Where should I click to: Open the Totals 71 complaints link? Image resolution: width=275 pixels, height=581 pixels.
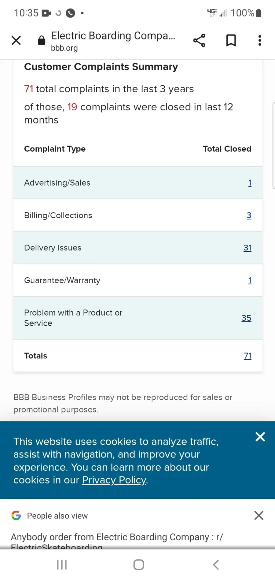248,356
